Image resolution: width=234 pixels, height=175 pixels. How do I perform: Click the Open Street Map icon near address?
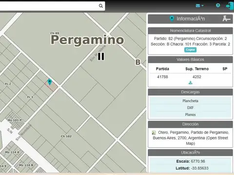click(x=154, y=133)
